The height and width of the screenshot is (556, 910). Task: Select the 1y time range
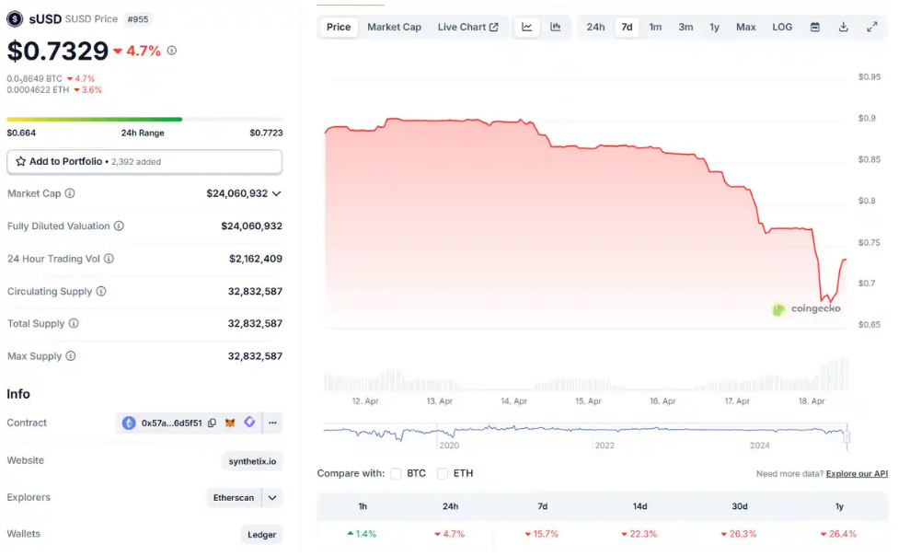pos(714,27)
